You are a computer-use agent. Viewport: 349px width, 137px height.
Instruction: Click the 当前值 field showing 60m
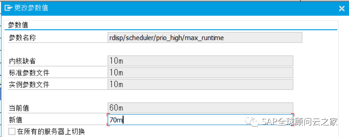tap(200, 108)
